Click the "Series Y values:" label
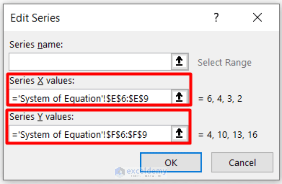The image size is (282, 184). (x=42, y=117)
